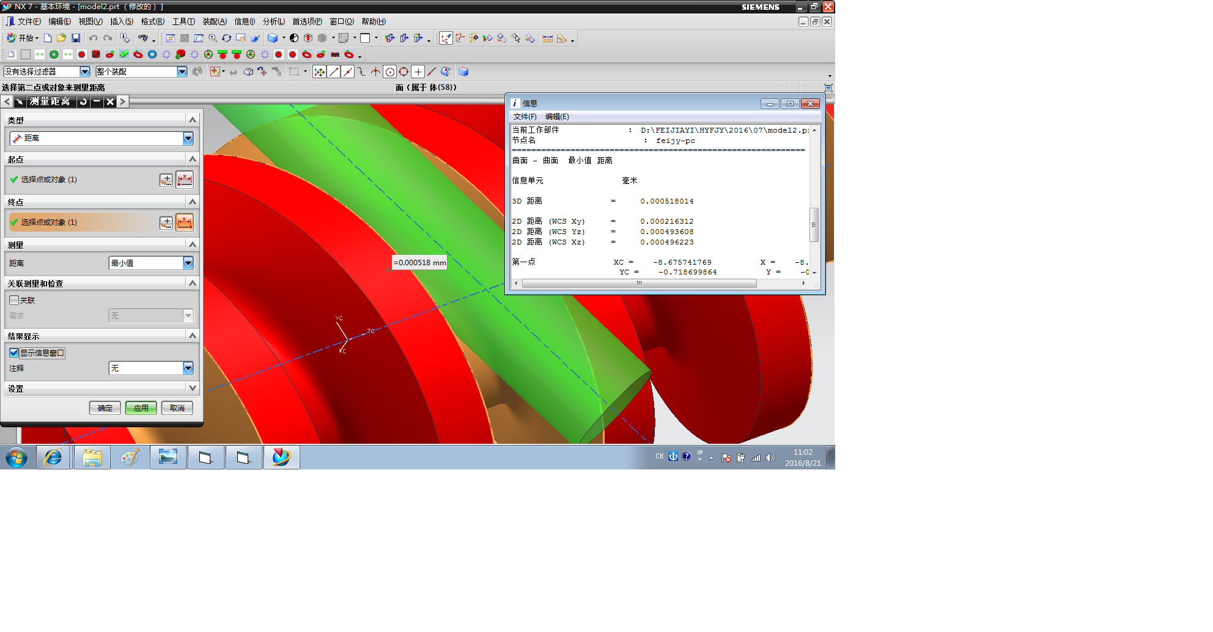Save the part with the floppy icon
Viewport: 1213px width, 632px height.
76,38
